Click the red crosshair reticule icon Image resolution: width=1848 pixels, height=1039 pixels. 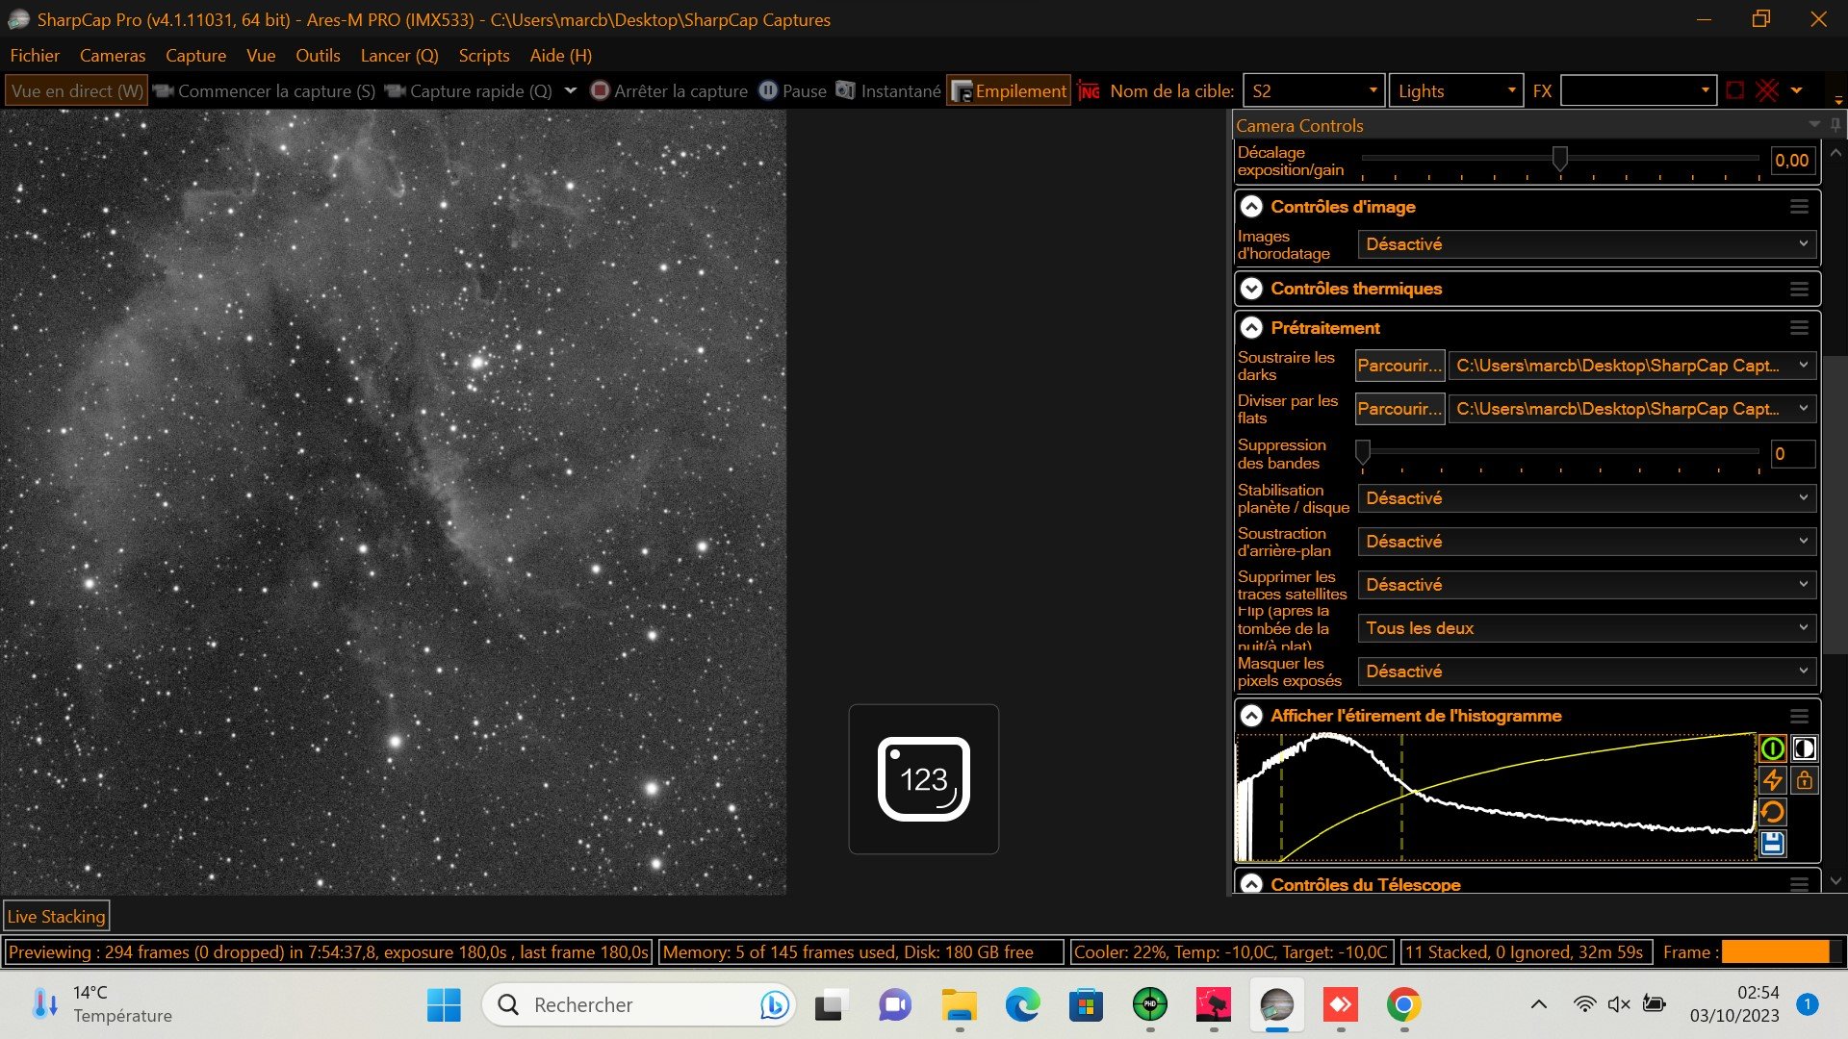1767,90
